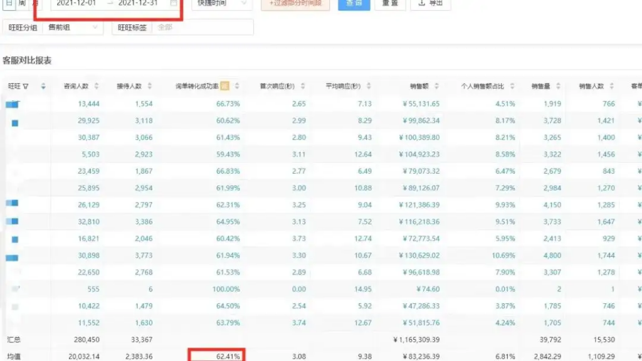Click the 旺旺标签 input field
This screenshot has height=361, width=642.
[x=202, y=28]
